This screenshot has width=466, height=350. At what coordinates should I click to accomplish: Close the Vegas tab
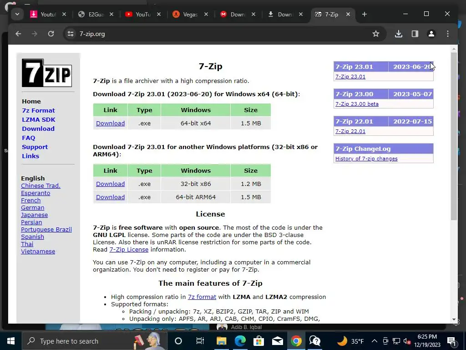[x=206, y=14]
